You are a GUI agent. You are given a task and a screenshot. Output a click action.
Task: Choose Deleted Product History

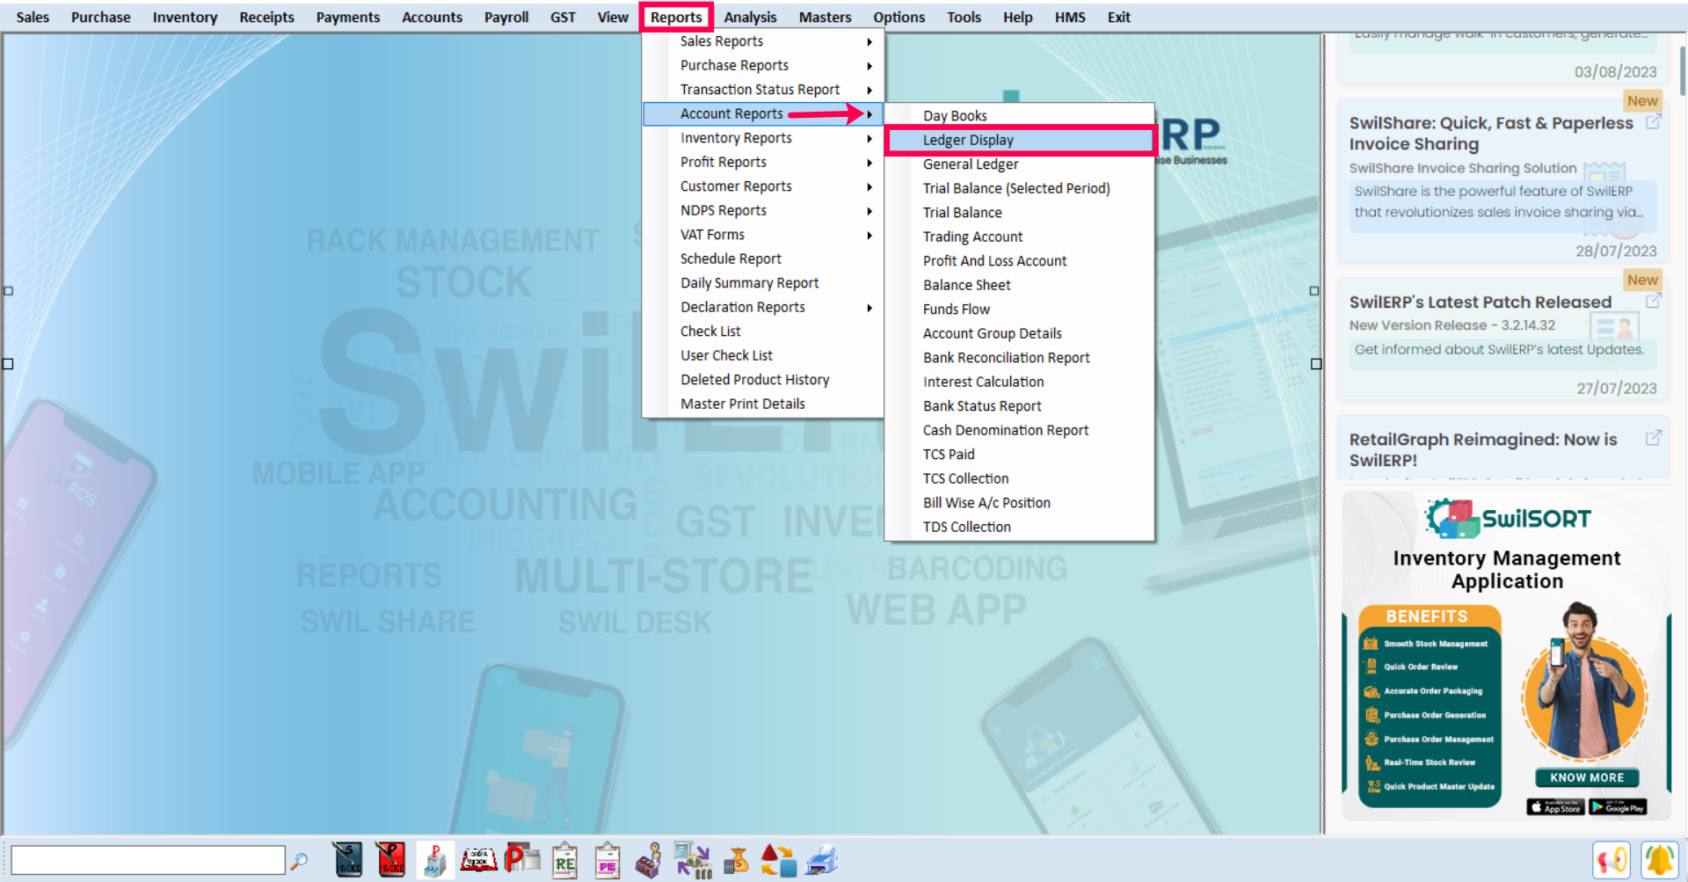coord(763,380)
